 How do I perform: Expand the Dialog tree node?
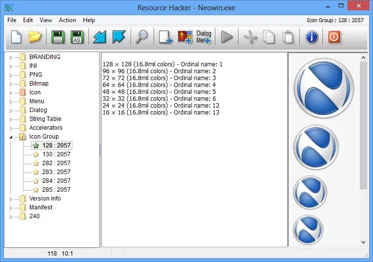[11, 111]
